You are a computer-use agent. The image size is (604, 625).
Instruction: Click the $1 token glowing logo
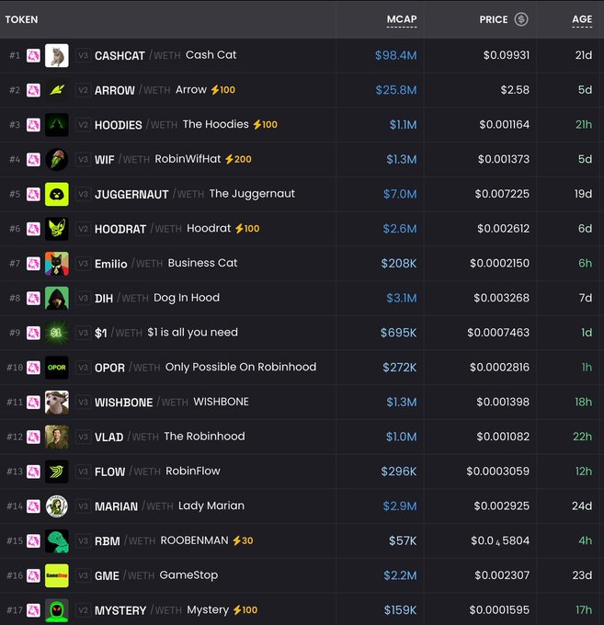pos(57,333)
